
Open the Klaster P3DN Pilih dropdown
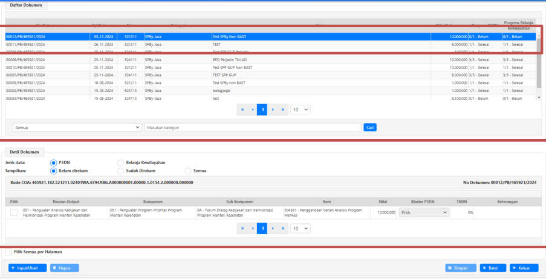tap(424, 212)
